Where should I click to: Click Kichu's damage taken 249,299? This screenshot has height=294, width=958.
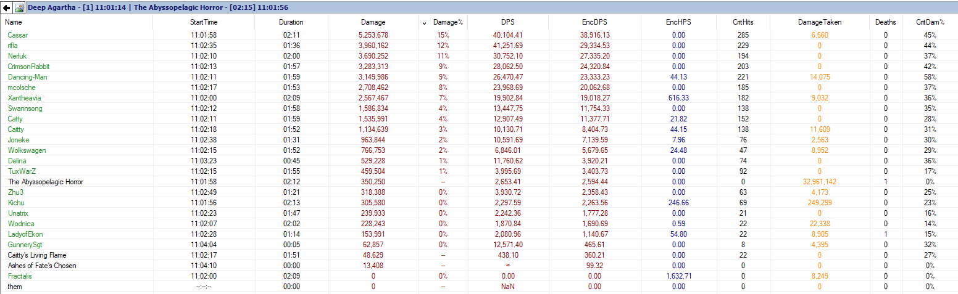coord(820,203)
